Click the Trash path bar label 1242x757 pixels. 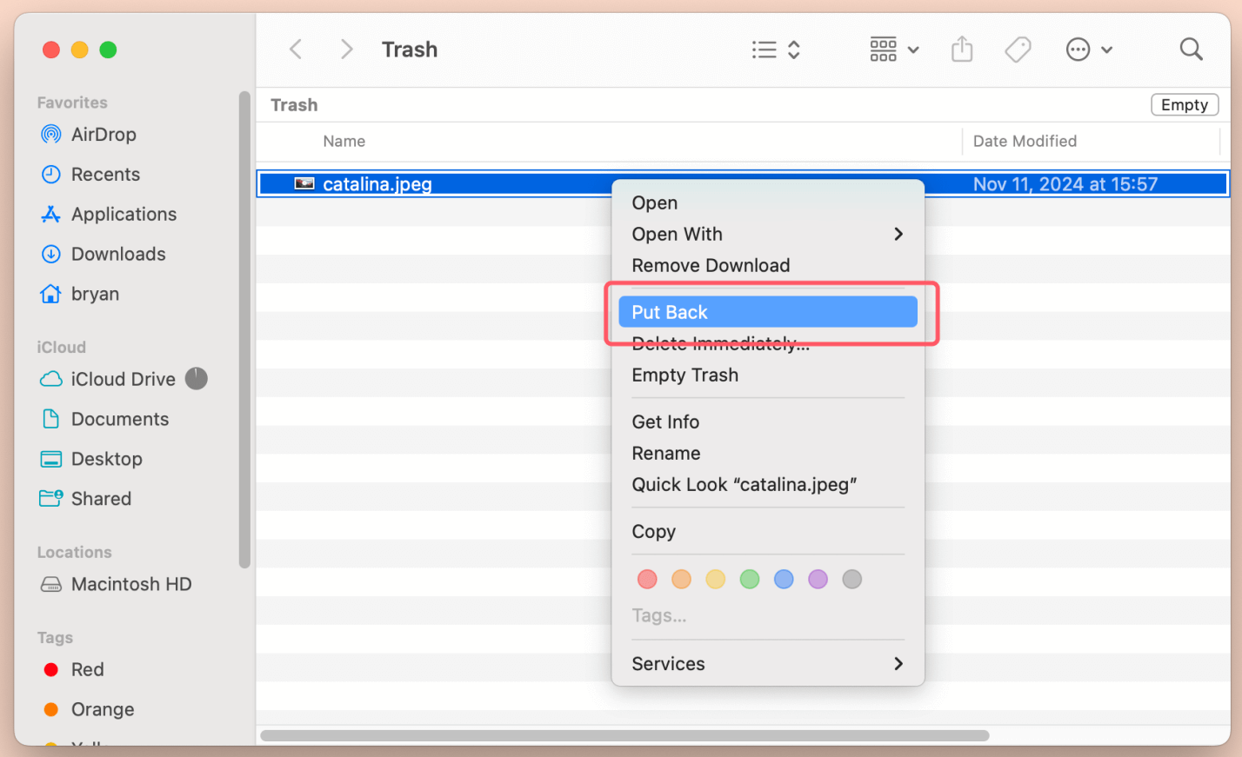pos(294,105)
